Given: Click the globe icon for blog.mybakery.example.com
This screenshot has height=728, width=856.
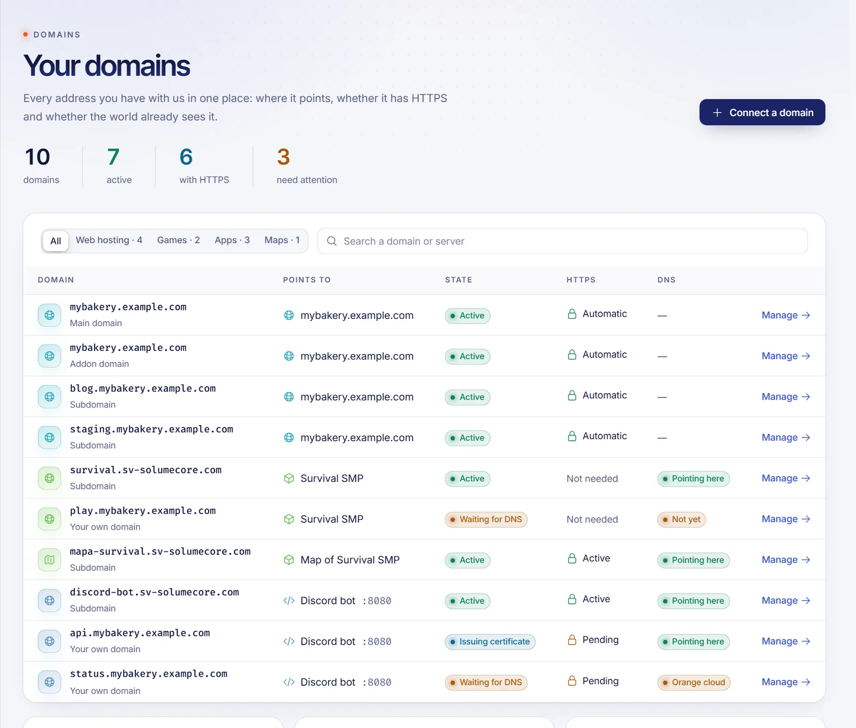Looking at the screenshot, I should (49, 396).
